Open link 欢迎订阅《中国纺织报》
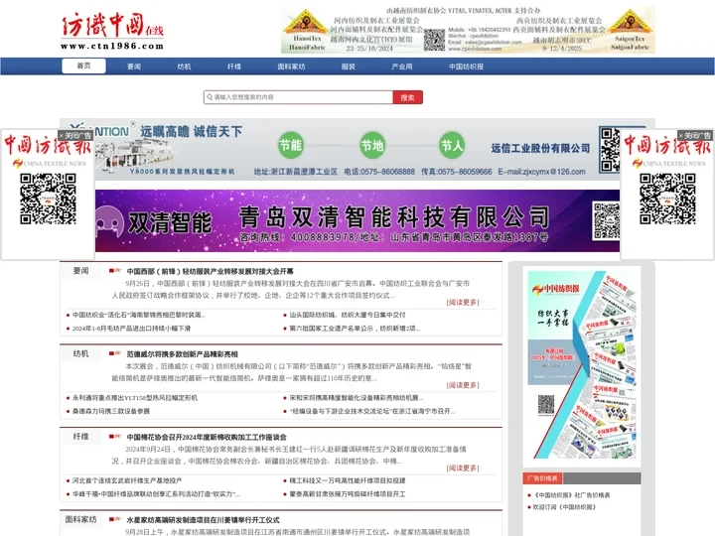 click(564, 507)
